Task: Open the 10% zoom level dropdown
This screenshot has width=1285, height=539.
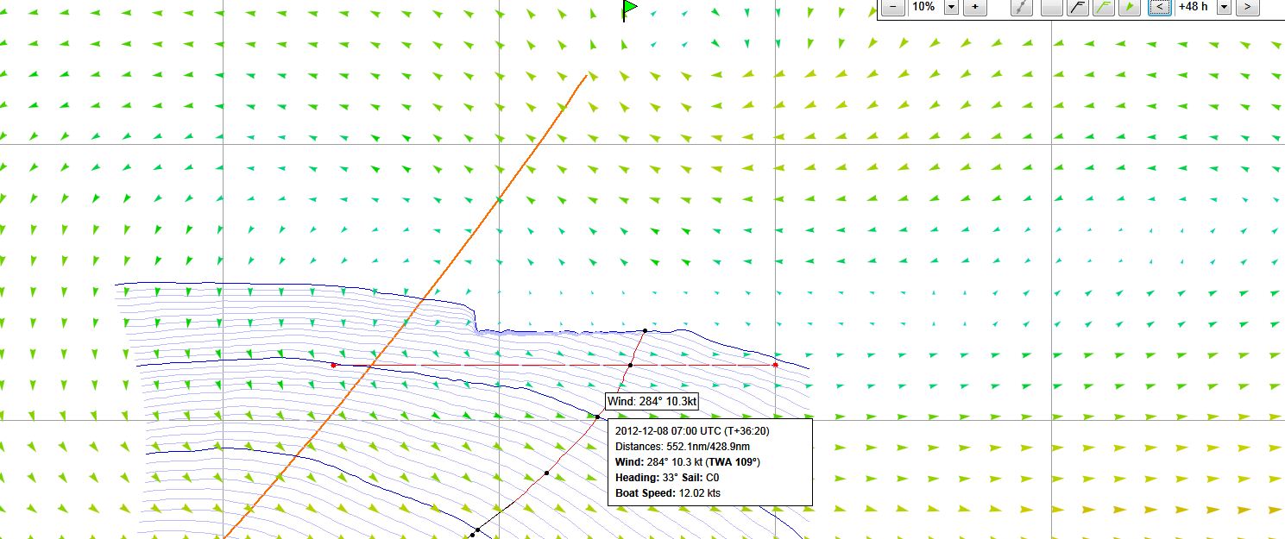Action: tap(951, 7)
